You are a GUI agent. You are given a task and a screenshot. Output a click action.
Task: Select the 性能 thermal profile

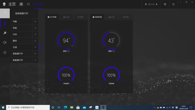click(21, 28)
